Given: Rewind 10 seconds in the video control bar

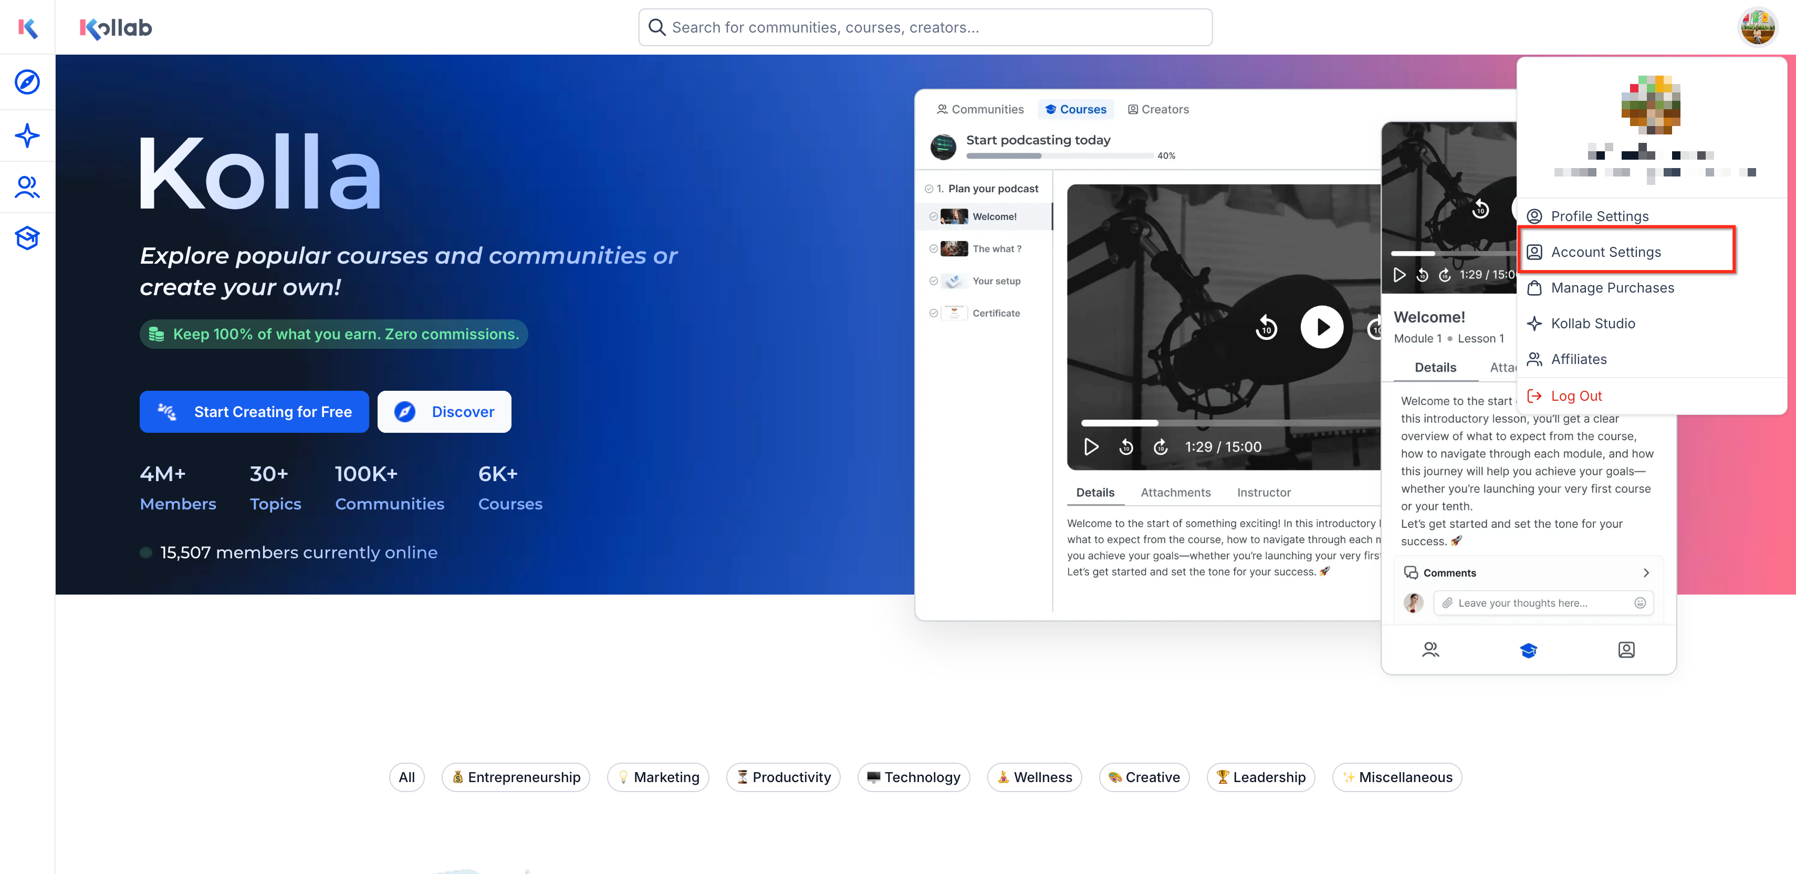Looking at the screenshot, I should [1125, 447].
